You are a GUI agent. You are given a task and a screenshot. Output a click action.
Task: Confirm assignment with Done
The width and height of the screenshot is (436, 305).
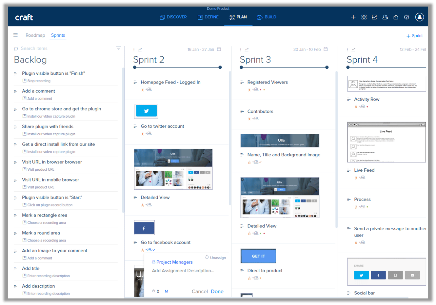point(217,292)
